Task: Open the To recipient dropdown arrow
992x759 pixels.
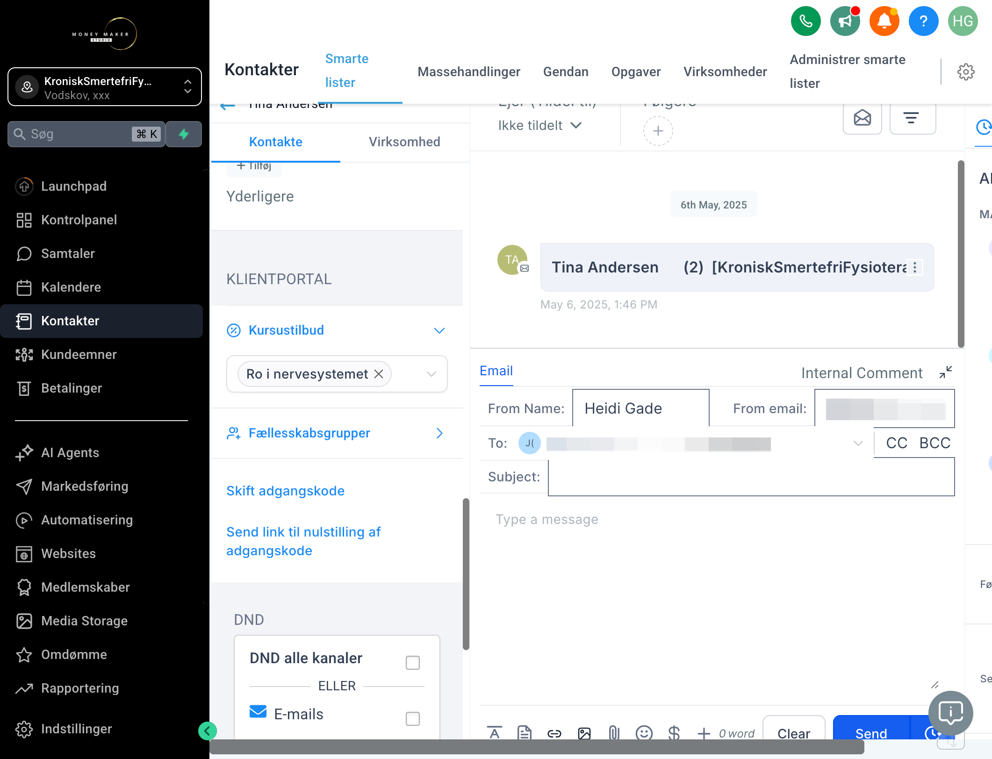Action: pyautogui.click(x=858, y=443)
